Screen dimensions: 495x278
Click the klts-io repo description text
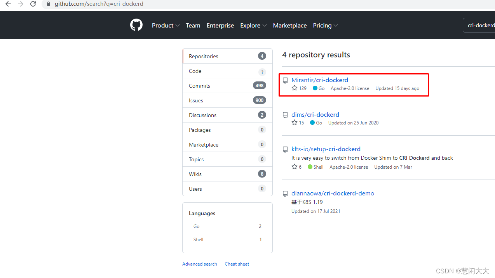click(372, 158)
